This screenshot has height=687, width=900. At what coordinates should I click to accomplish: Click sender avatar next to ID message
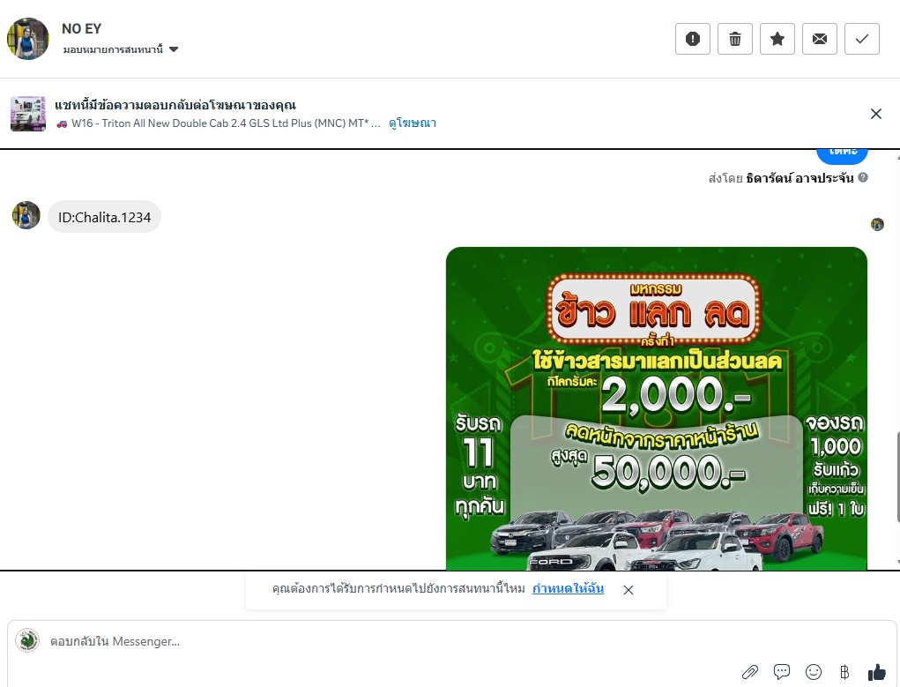click(26, 215)
